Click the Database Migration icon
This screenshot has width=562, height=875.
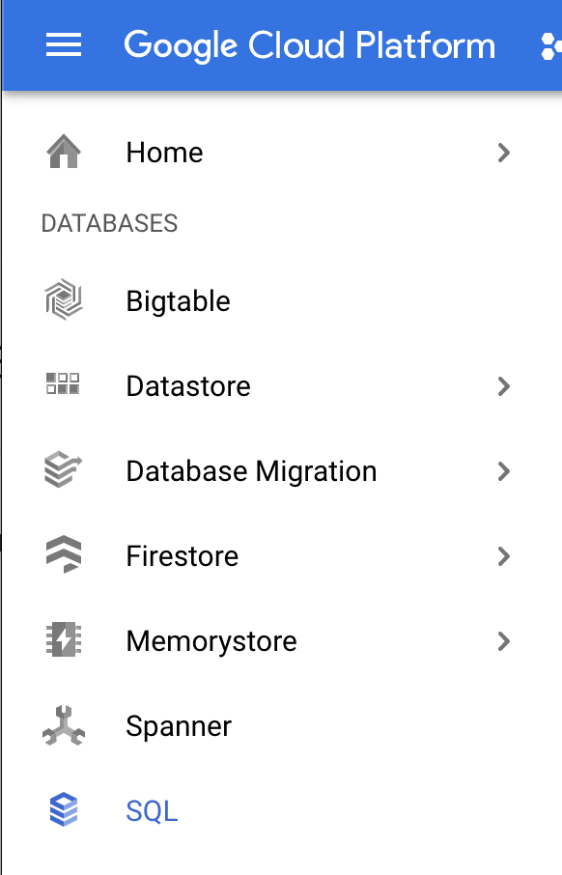point(63,470)
